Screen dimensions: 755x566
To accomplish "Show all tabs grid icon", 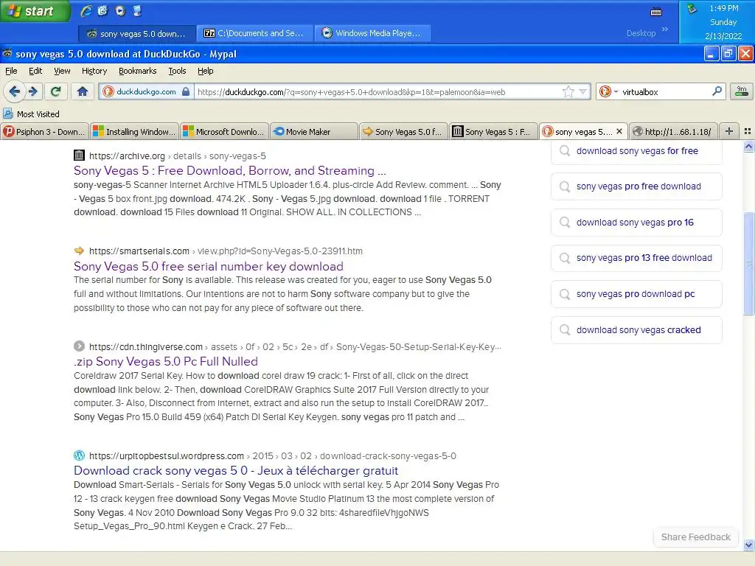I will coord(748,131).
